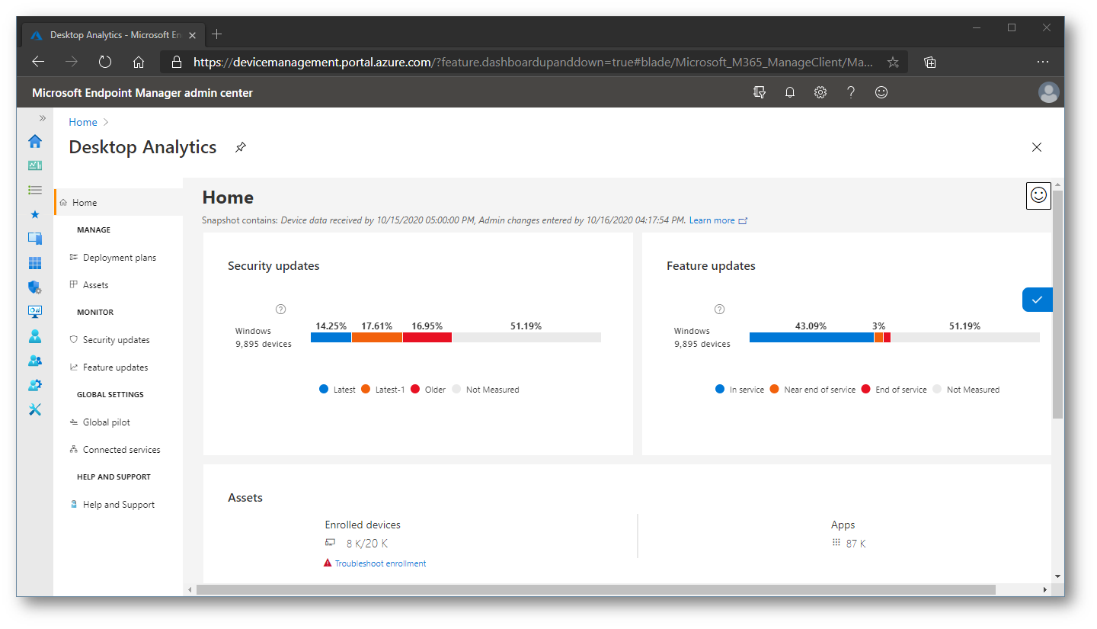Image resolution: width=1097 pixels, height=629 pixels.
Task: Open portal settings gear in header
Action: tap(820, 92)
